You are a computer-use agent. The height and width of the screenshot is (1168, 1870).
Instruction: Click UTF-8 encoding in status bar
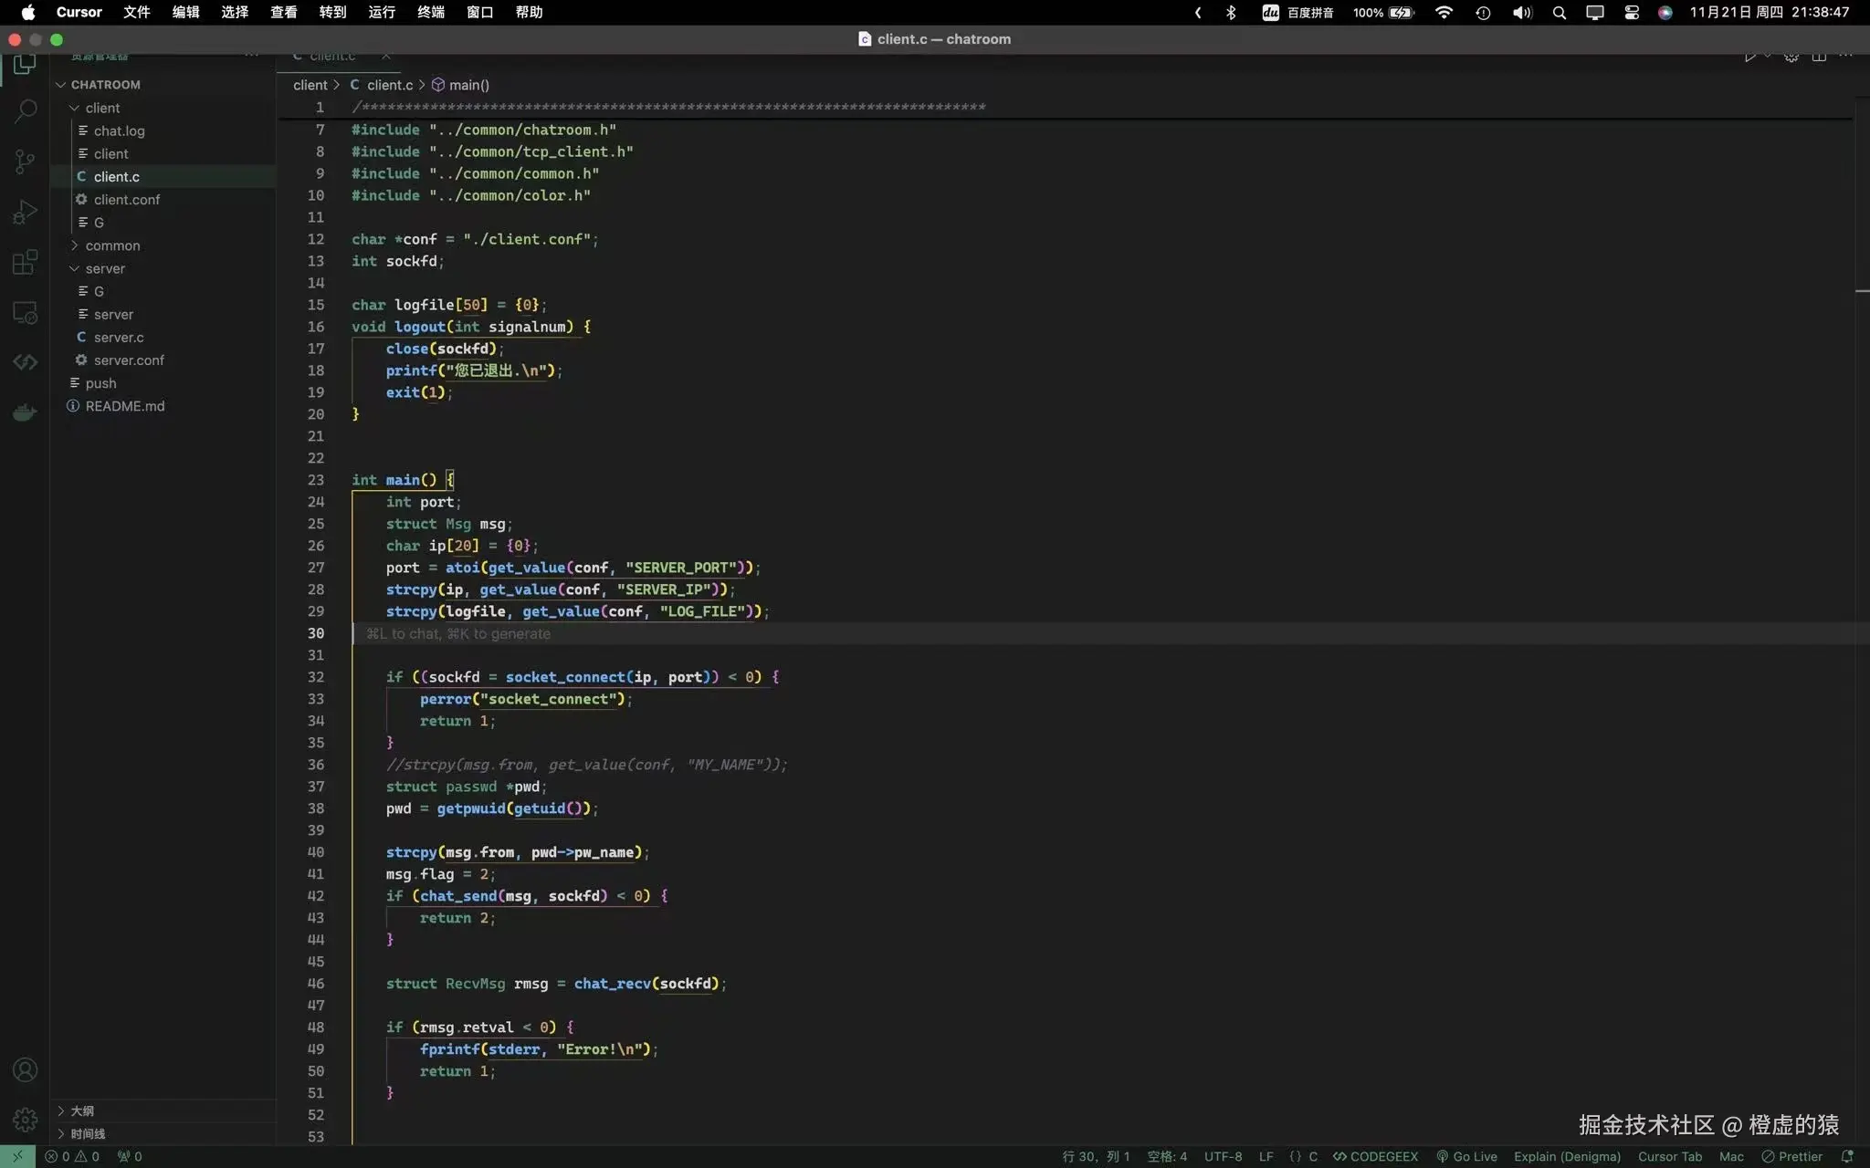[x=1223, y=1156]
